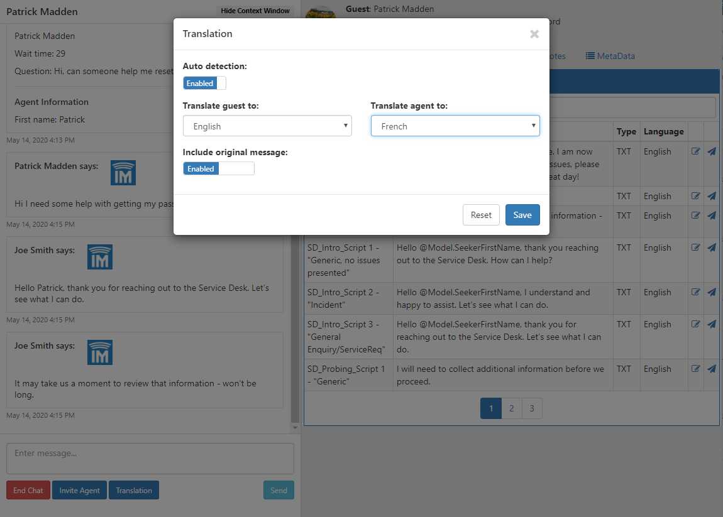Click the Type column header
The image size is (723, 517).
[x=626, y=131]
